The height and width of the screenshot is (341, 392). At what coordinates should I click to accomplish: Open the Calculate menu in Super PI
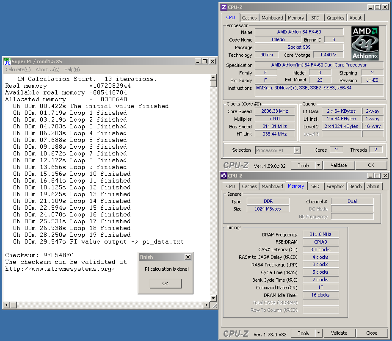18,69
